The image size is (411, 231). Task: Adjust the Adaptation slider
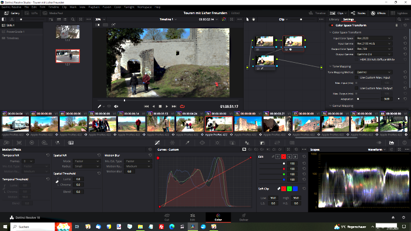pyautogui.click(x=368, y=99)
